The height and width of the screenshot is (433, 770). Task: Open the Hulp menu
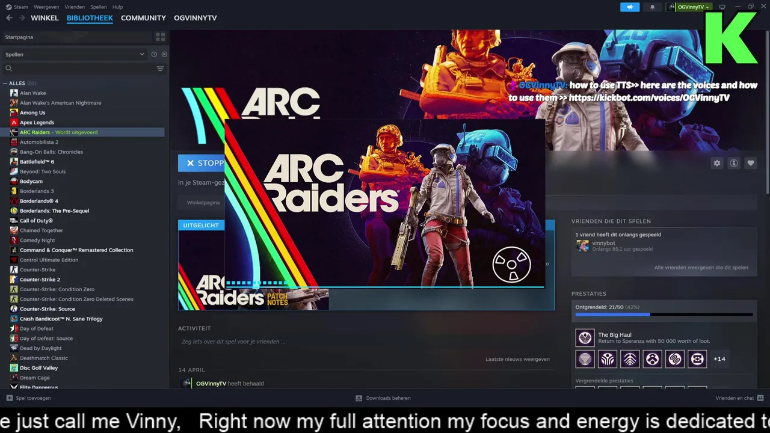118,7
